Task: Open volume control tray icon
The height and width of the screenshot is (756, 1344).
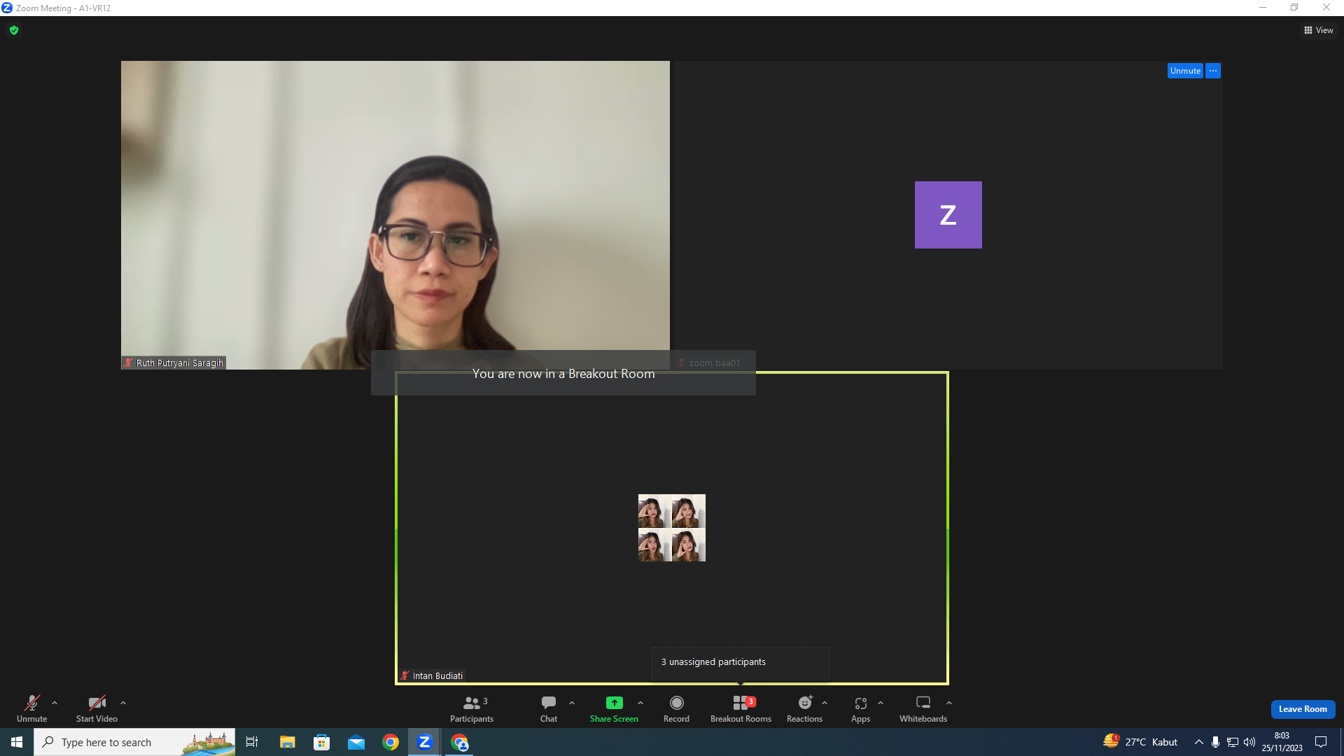Action: click(x=1249, y=742)
